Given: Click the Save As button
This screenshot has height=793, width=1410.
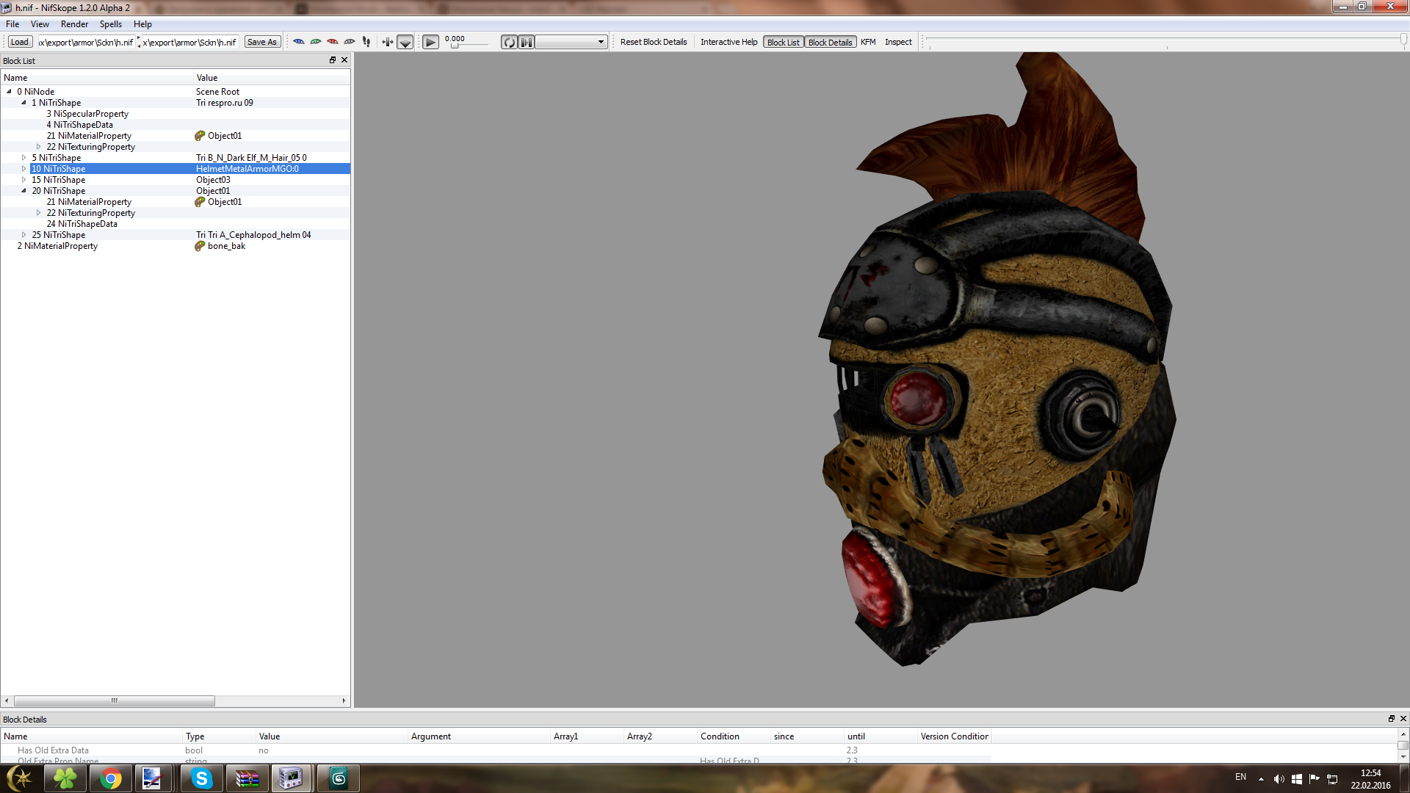Looking at the screenshot, I should (262, 42).
